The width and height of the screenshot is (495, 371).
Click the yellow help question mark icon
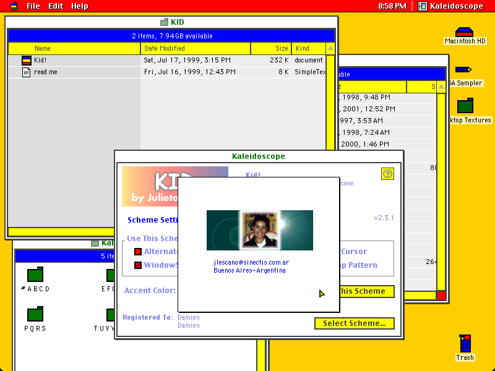coord(387,174)
